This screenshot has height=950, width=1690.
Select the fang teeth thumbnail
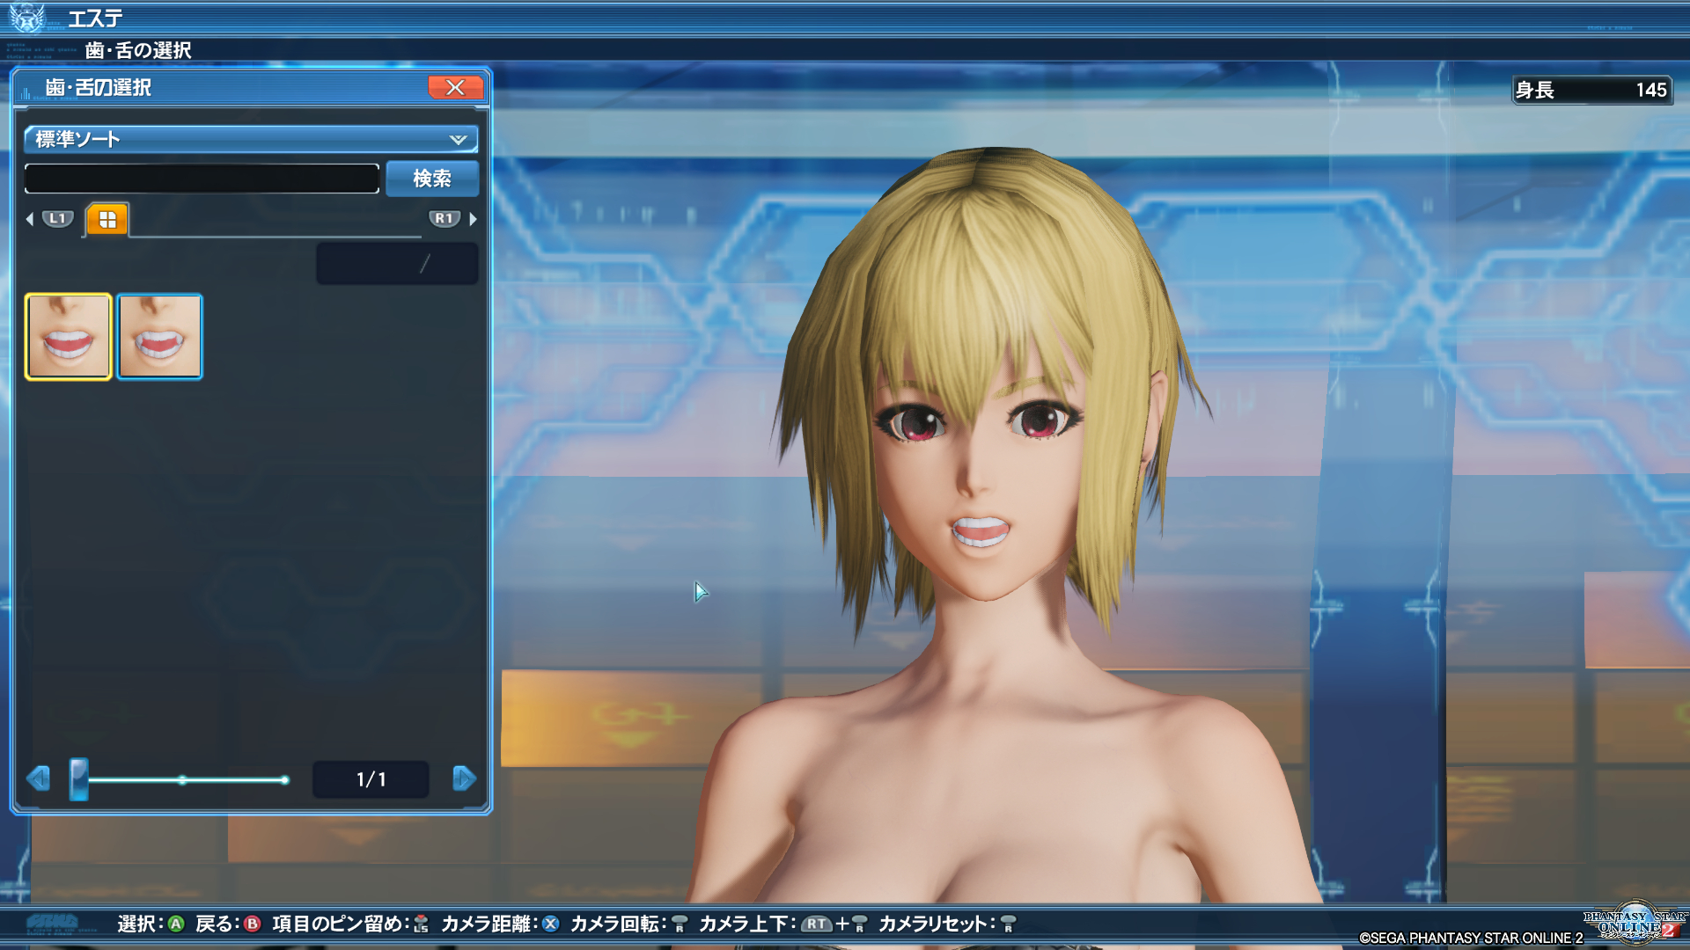[x=159, y=337]
